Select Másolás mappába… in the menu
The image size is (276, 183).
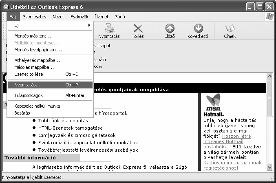tap(50, 67)
